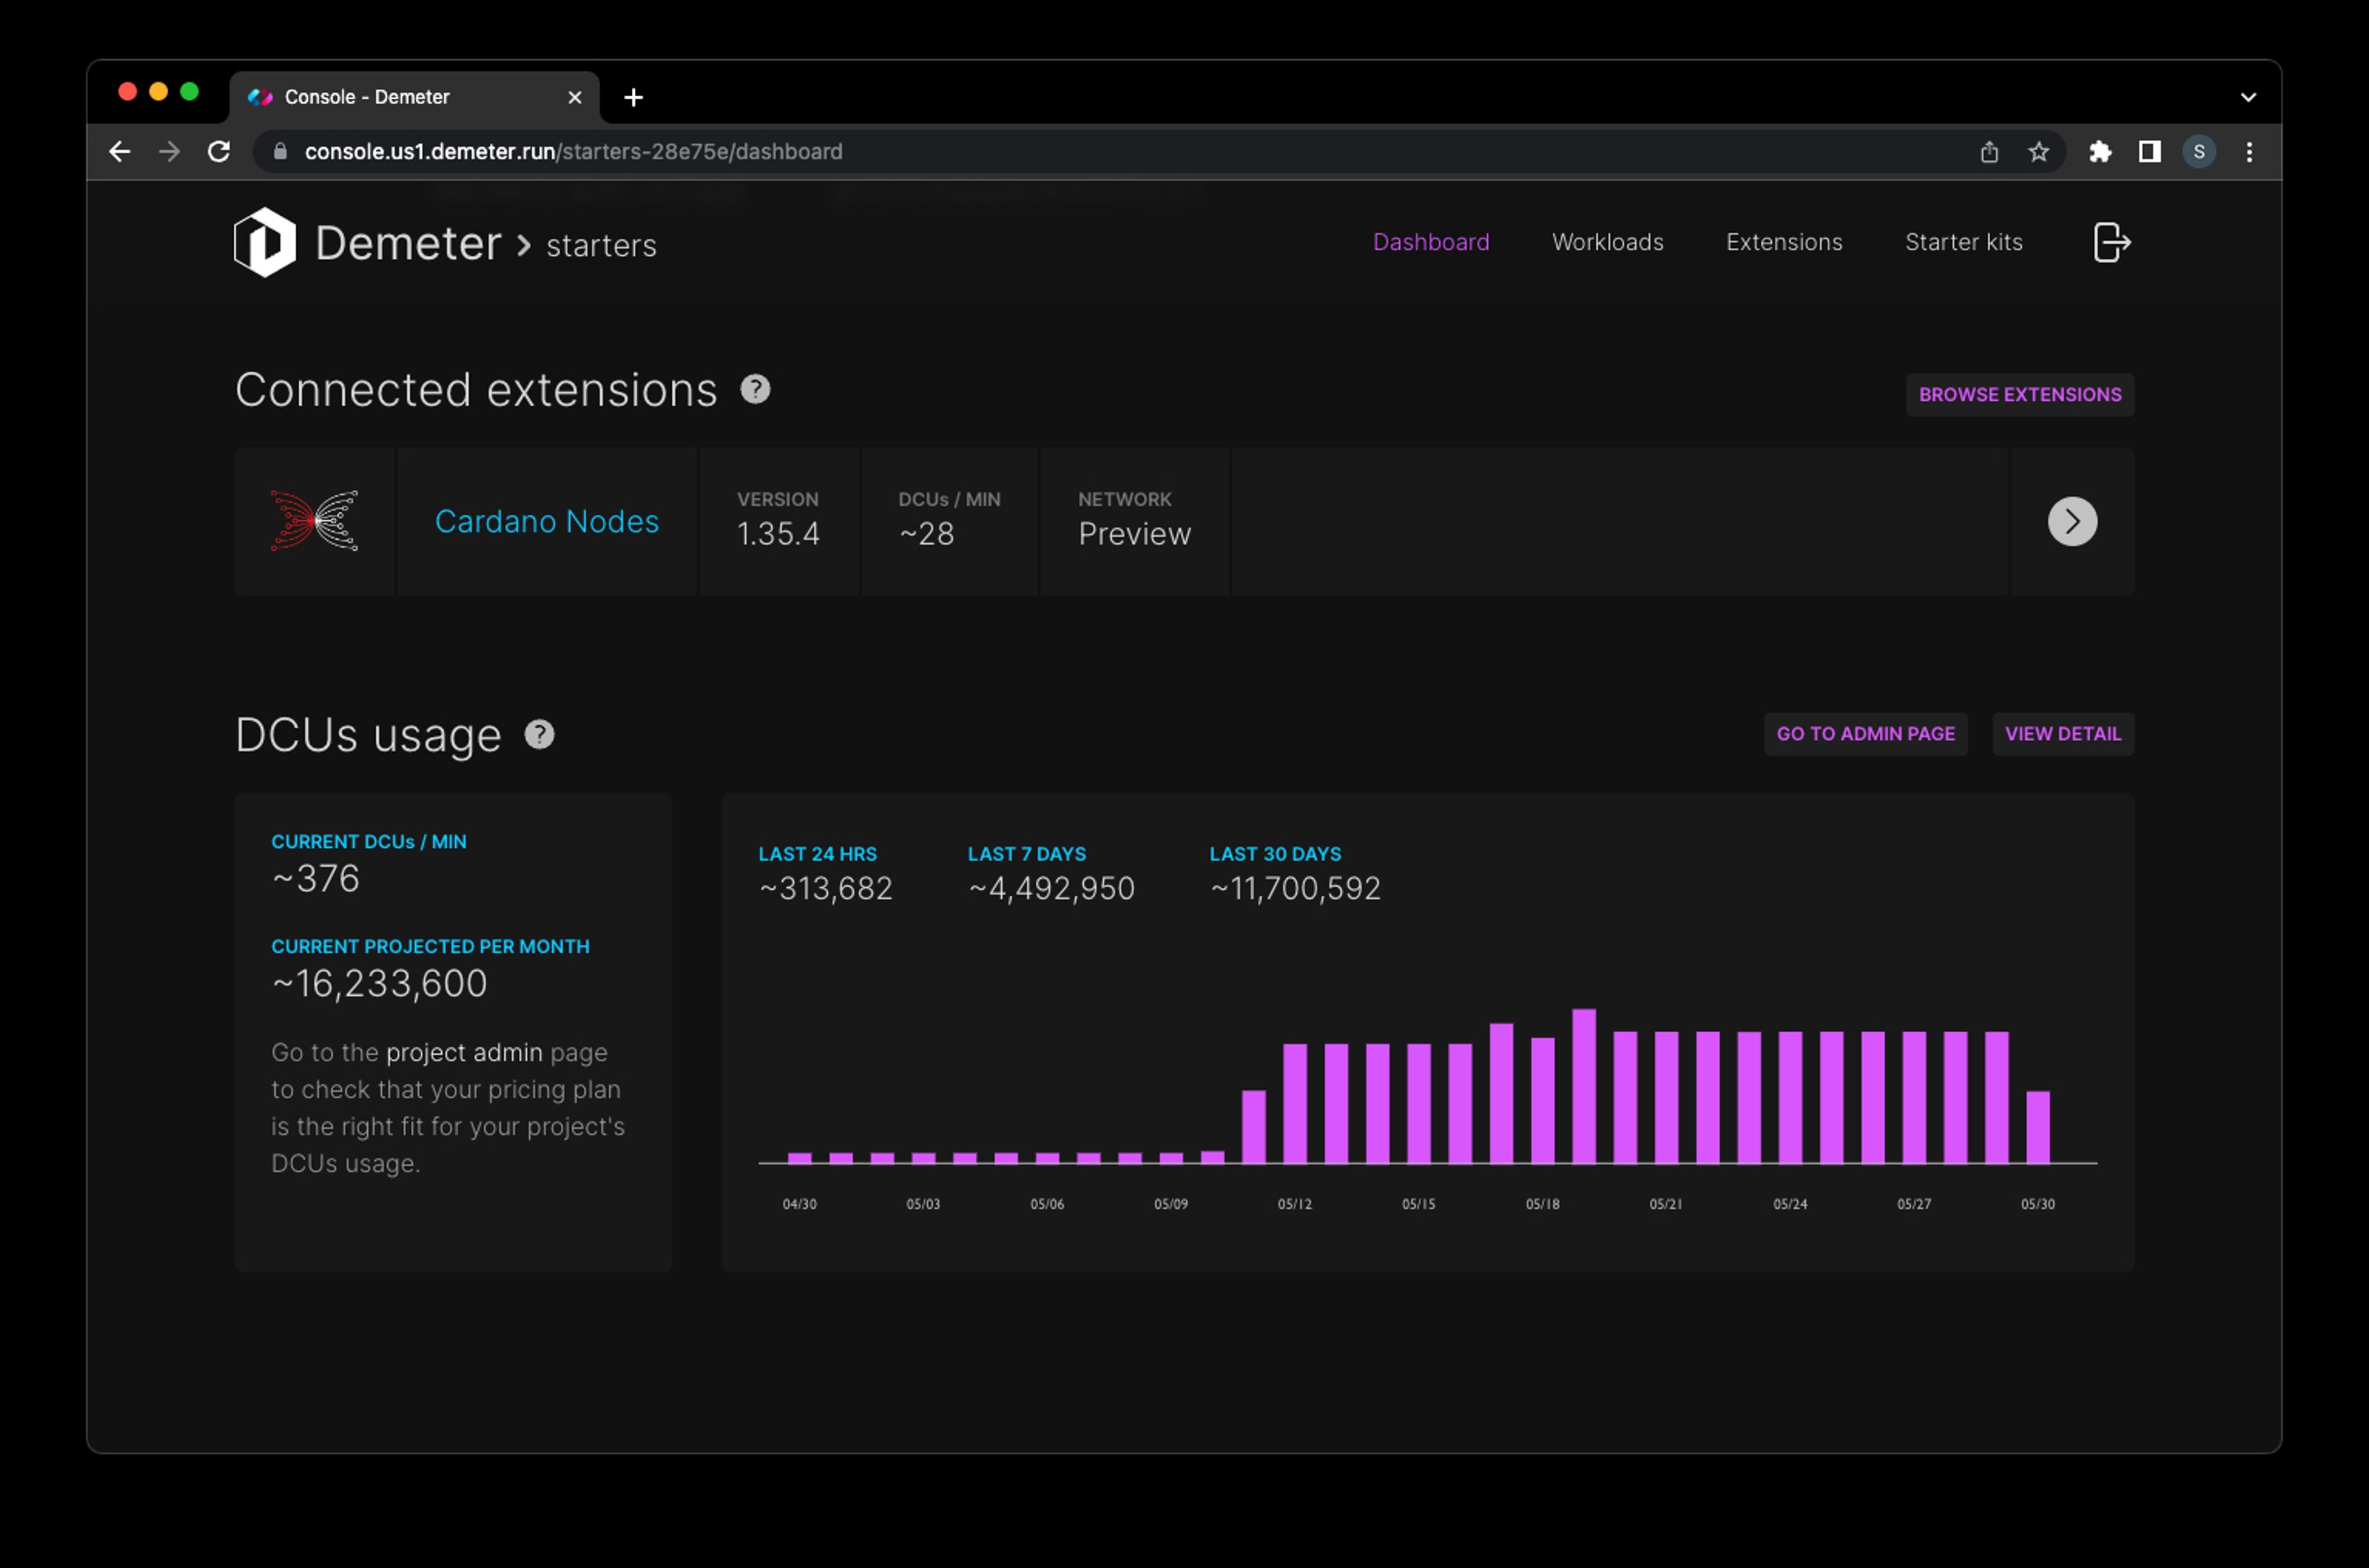Open Chrome three-dot menu
Viewport: 2369px width, 1568px height.
2249,152
